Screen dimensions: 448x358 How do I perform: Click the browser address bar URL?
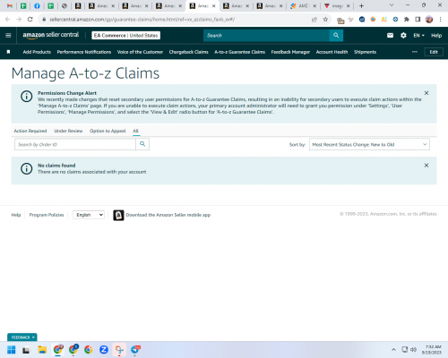142,20
